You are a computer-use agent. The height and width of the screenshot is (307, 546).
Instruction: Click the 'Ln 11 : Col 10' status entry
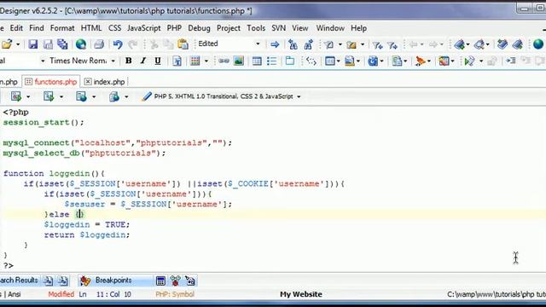point(105,294)
